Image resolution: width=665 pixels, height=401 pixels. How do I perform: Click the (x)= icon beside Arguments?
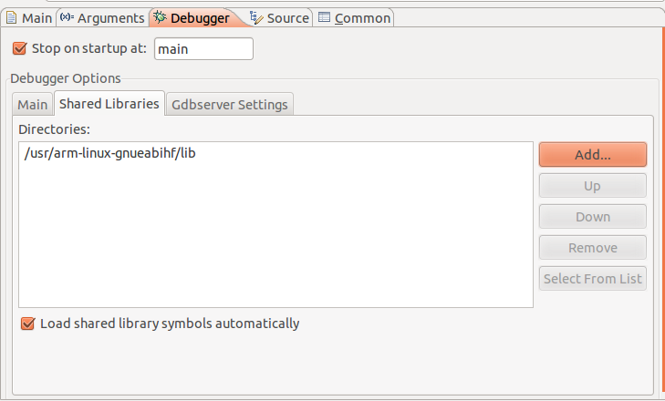point(67,17)
